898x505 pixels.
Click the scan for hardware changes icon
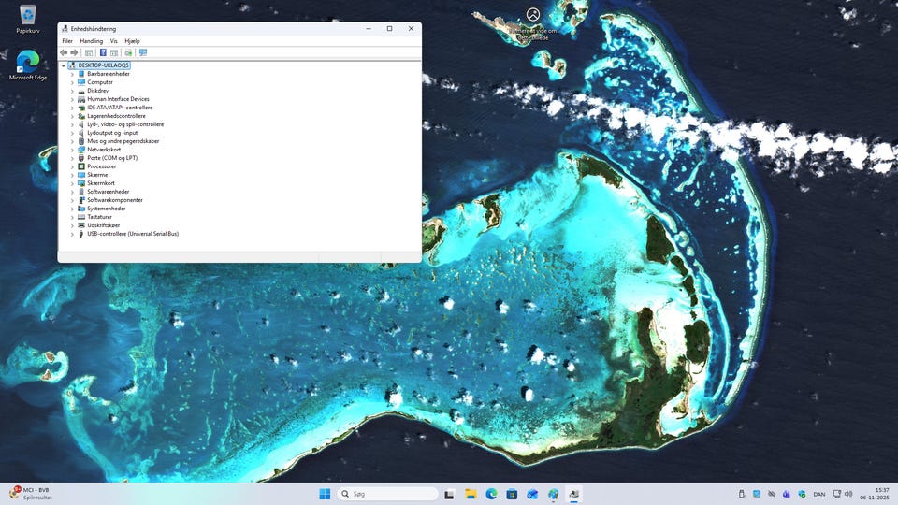tap(128, 52)
